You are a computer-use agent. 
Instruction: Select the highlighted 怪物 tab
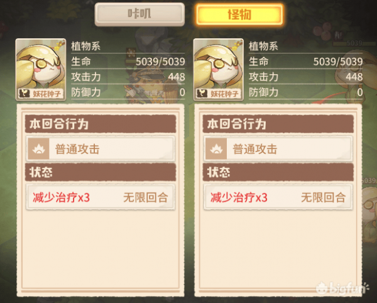239,14
